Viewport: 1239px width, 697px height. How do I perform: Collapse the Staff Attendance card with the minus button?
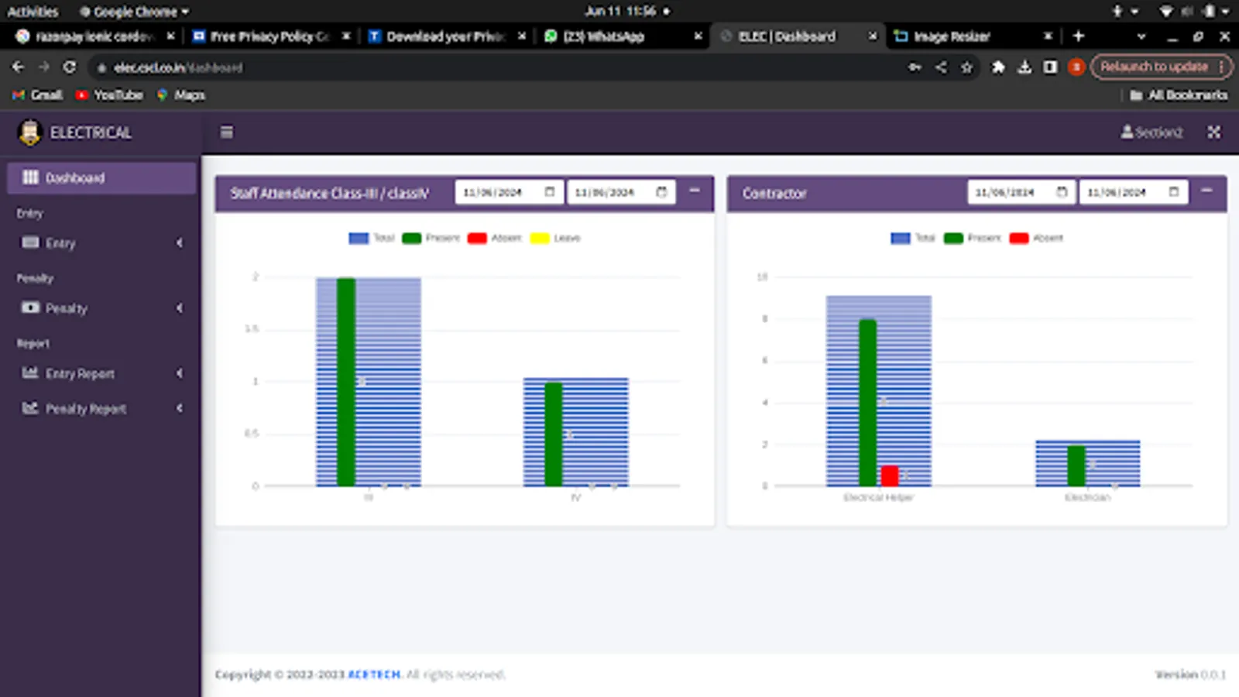pos(695,191)
